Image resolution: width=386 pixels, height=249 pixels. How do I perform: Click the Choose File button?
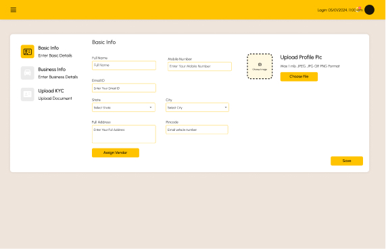[299, 76]
